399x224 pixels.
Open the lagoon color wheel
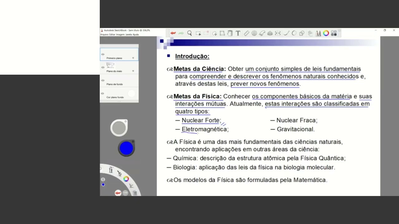point(126,179)
